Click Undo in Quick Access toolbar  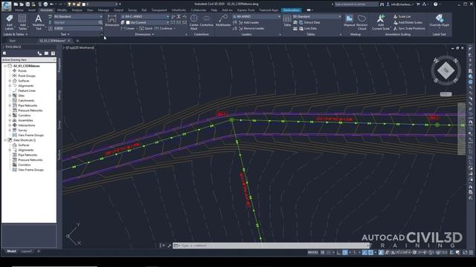[x=51, y=4]
